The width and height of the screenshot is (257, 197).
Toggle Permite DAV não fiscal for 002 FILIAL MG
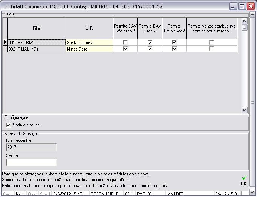pyautogui.click(x=125, y=49)
